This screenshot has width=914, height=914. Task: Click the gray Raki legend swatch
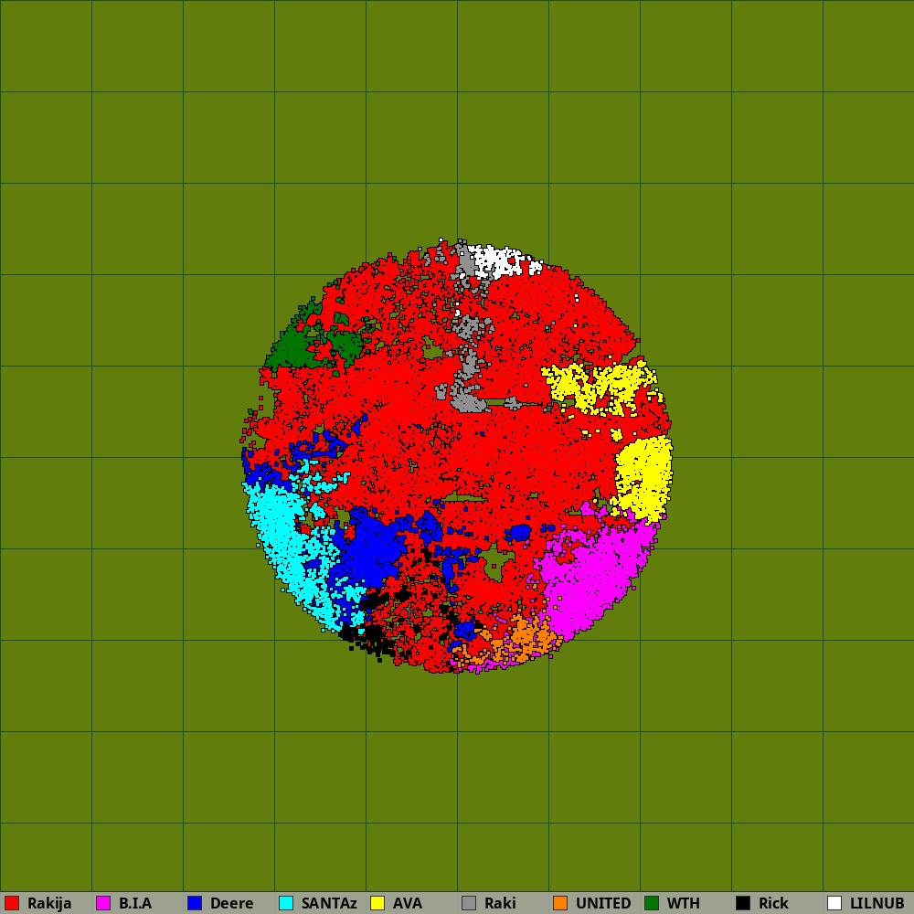[x=469, y=903]
